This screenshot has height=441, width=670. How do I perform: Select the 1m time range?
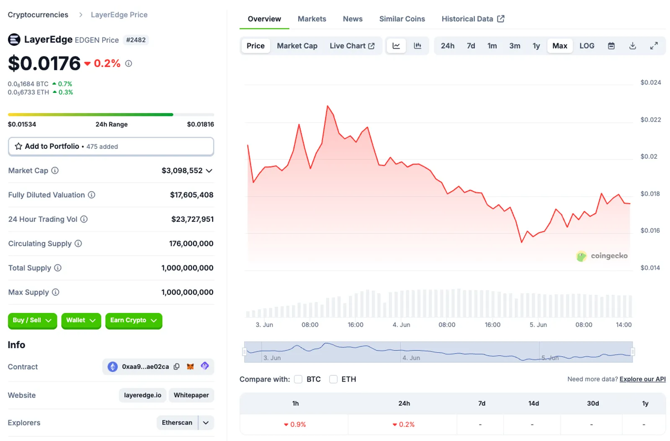point(492,46)
